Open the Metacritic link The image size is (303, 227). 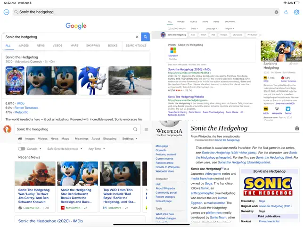point(21,112)
